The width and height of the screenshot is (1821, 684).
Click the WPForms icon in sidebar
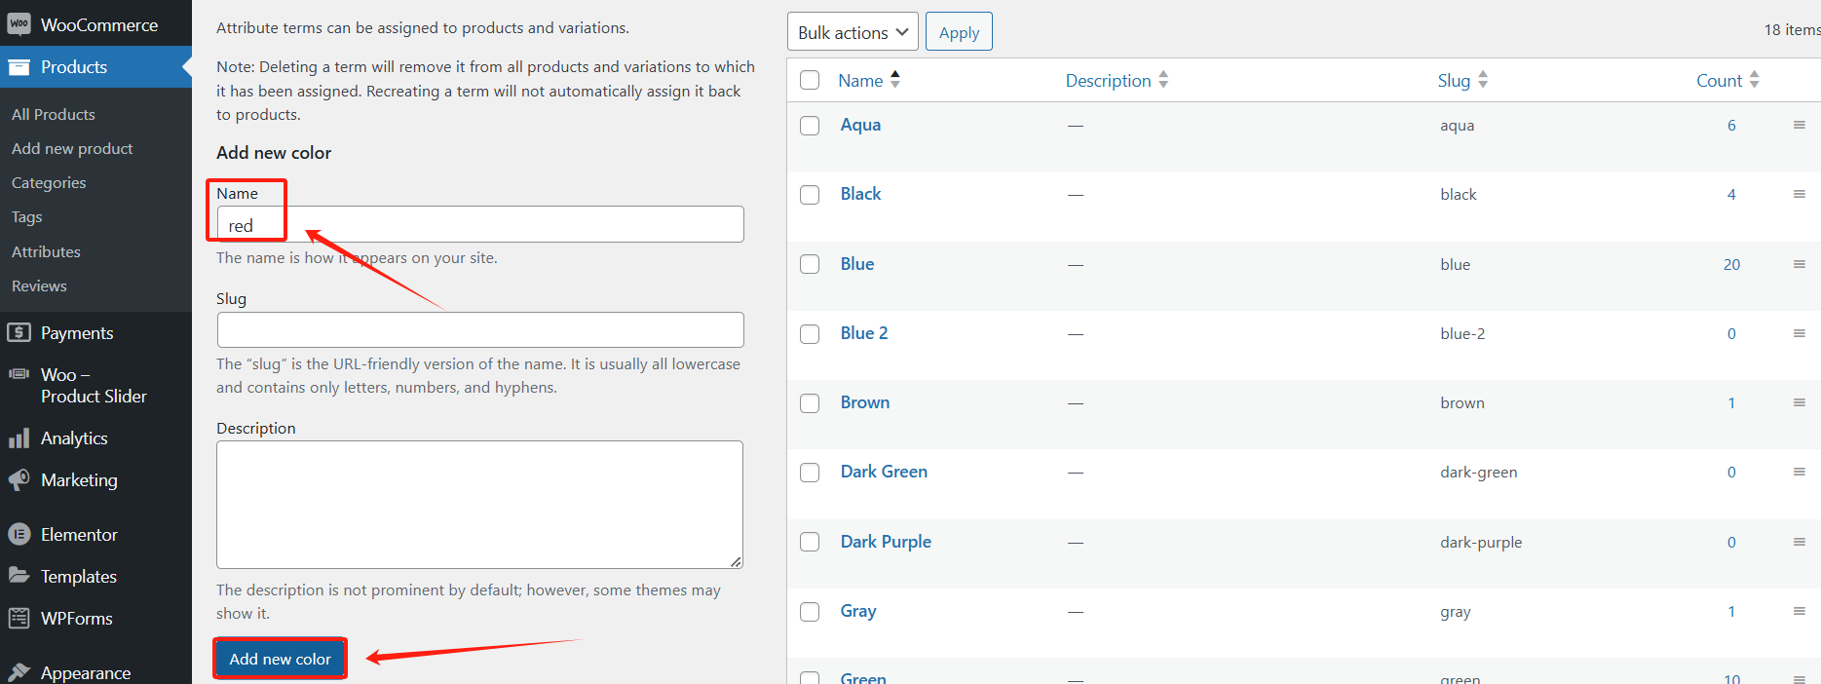(19, 619)
